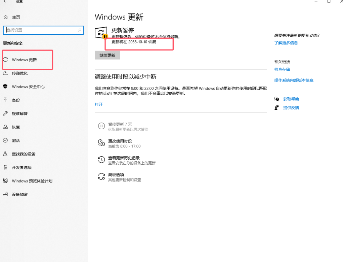Open Windows 安全中心 shield item

(x=28, y=87)
